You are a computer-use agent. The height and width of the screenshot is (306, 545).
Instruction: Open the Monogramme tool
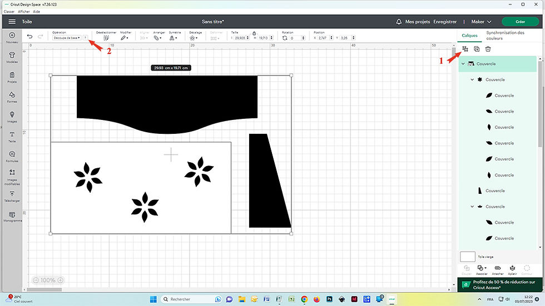pos(12,214)
